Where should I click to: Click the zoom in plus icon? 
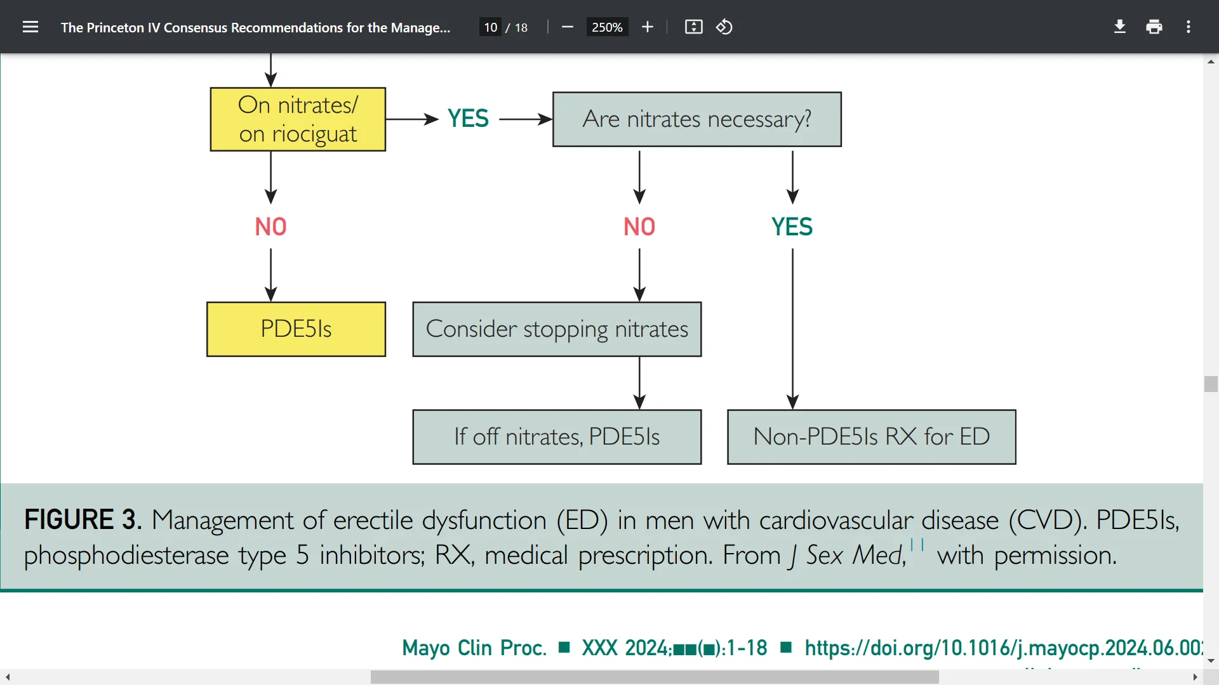tap(649, 28)
